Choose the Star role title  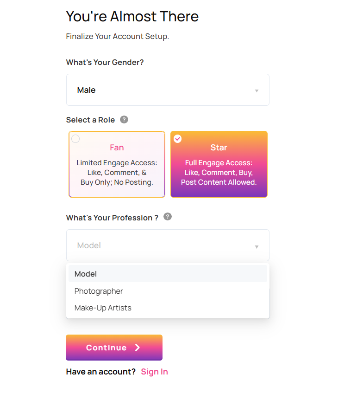[x=219, y=148]
